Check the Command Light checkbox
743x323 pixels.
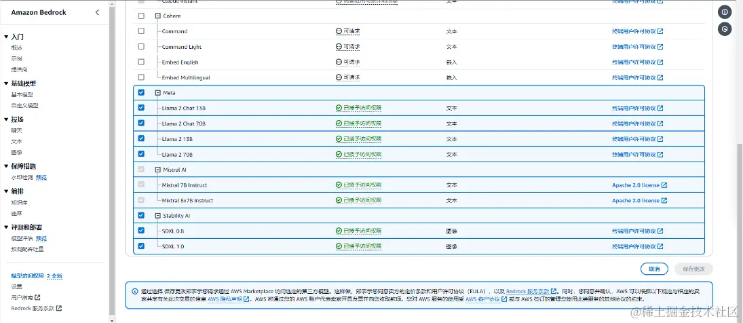[x=141, y=46]
